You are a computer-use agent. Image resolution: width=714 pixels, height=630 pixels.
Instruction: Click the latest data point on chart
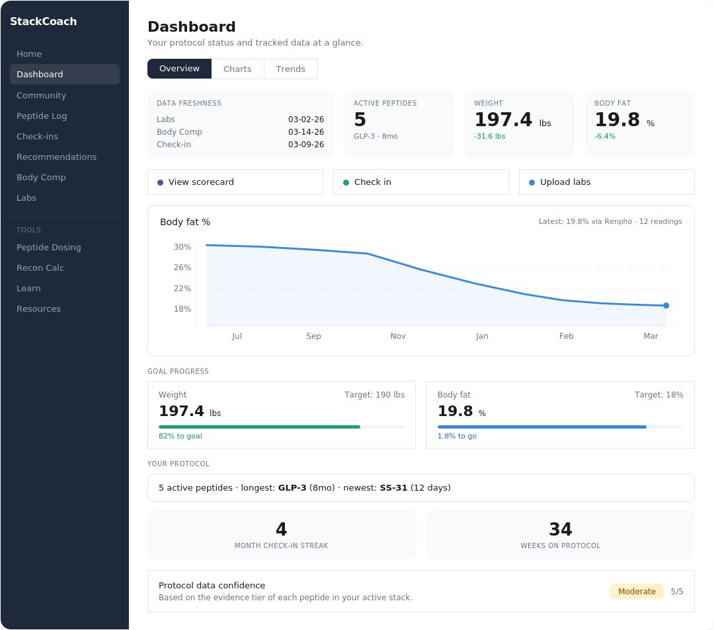tap(666, 306)
